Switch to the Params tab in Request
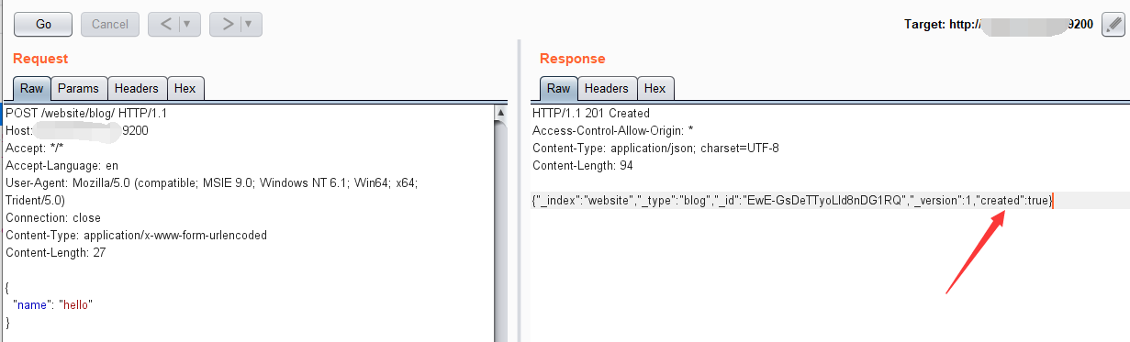The height and width of the screenshot is (342, 1130). [78, 88]
